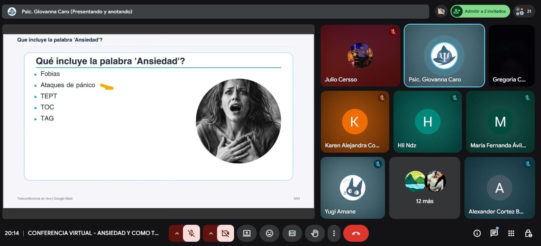Open the emoji reactions button

point(269,233)
